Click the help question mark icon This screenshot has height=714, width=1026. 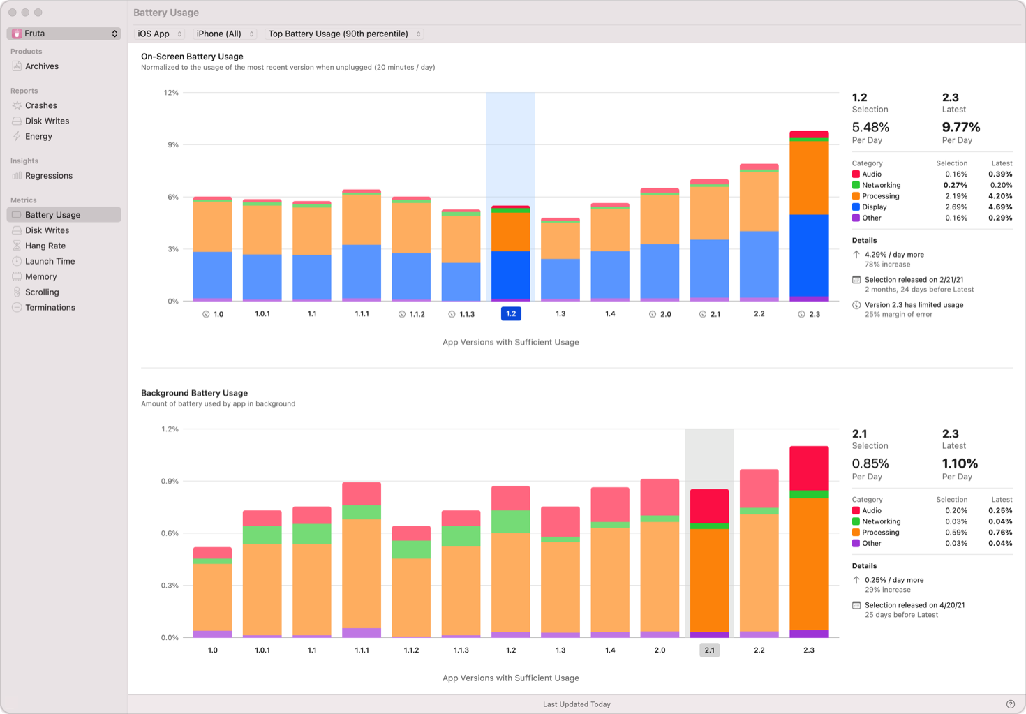coord(1010,704)
